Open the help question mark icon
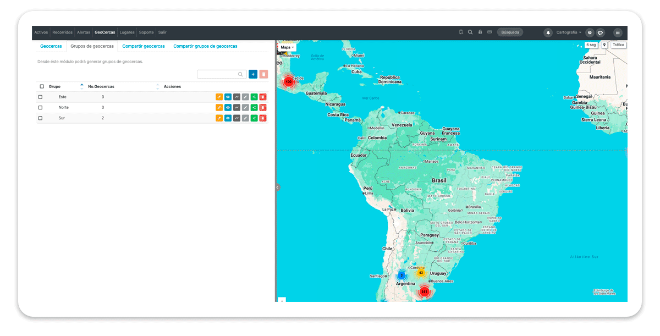Screen dimensions: 660x336 (x=590, y=32)
